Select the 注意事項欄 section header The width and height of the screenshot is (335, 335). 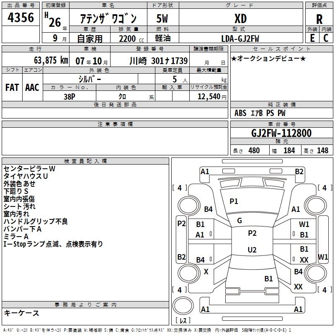(115, 124)
